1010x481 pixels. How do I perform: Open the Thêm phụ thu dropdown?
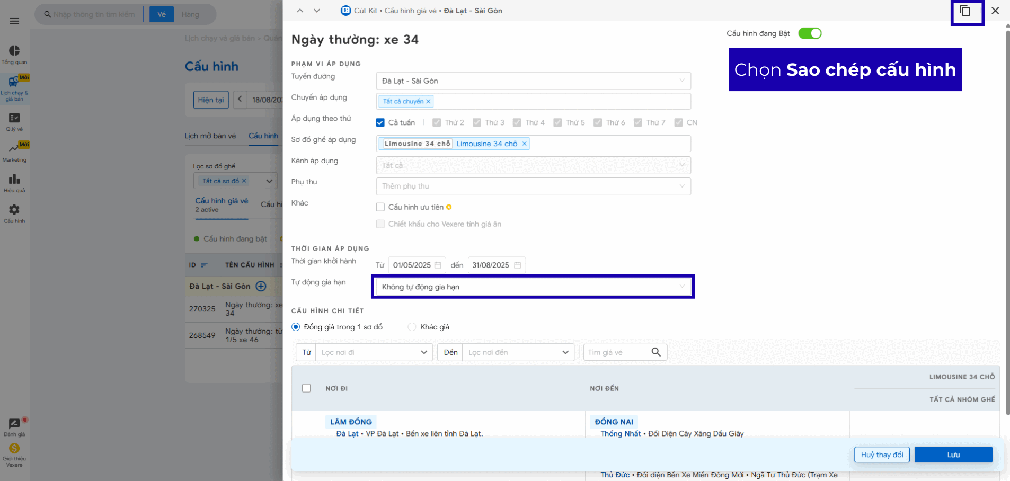point(533,186)
